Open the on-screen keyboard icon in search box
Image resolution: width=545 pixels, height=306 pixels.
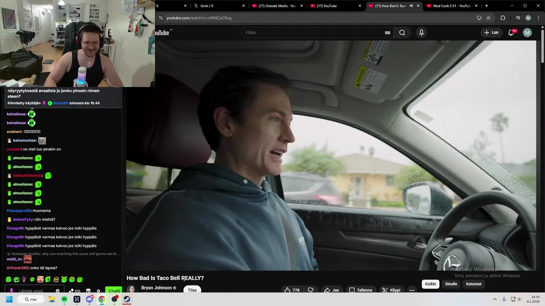(387, 33)
